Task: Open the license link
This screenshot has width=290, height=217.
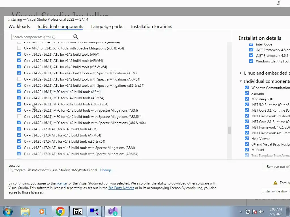Action: pos(61,183)
